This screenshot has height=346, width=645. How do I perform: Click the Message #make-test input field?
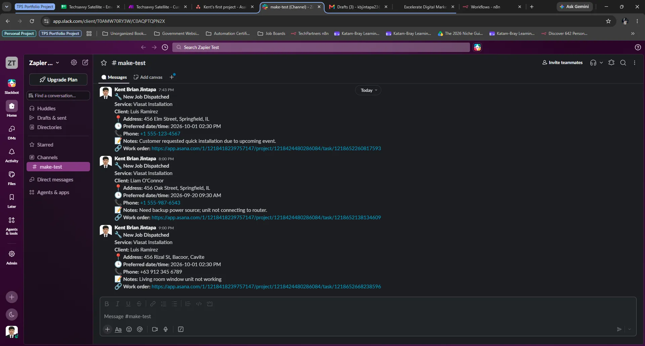368,316
